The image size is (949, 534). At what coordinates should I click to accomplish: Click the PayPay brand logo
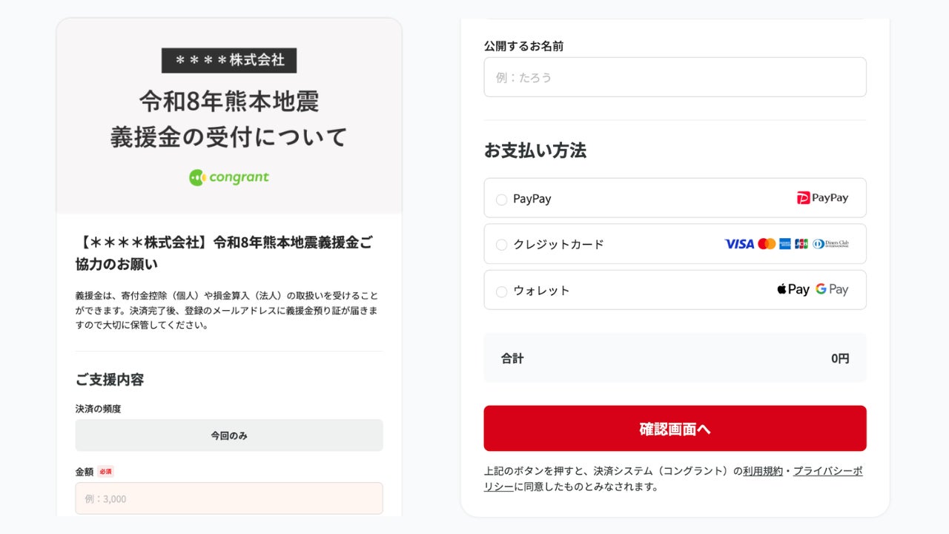tap(822, 198)
